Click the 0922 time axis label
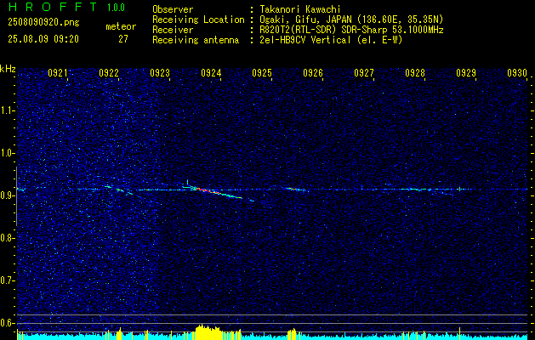The width and height of the screenshot is (535, 340). [x=109, y=72]
